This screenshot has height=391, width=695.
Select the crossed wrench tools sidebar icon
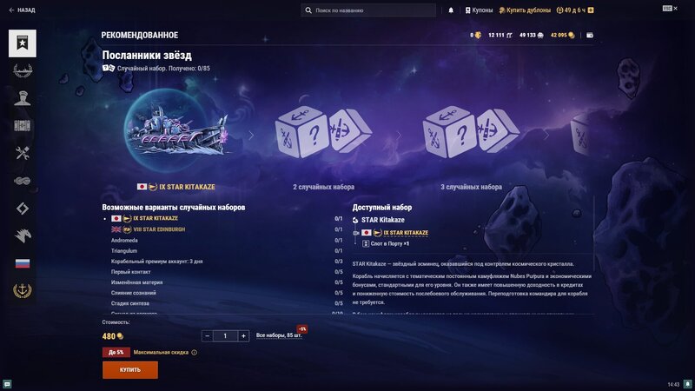[x=23, y=153]
